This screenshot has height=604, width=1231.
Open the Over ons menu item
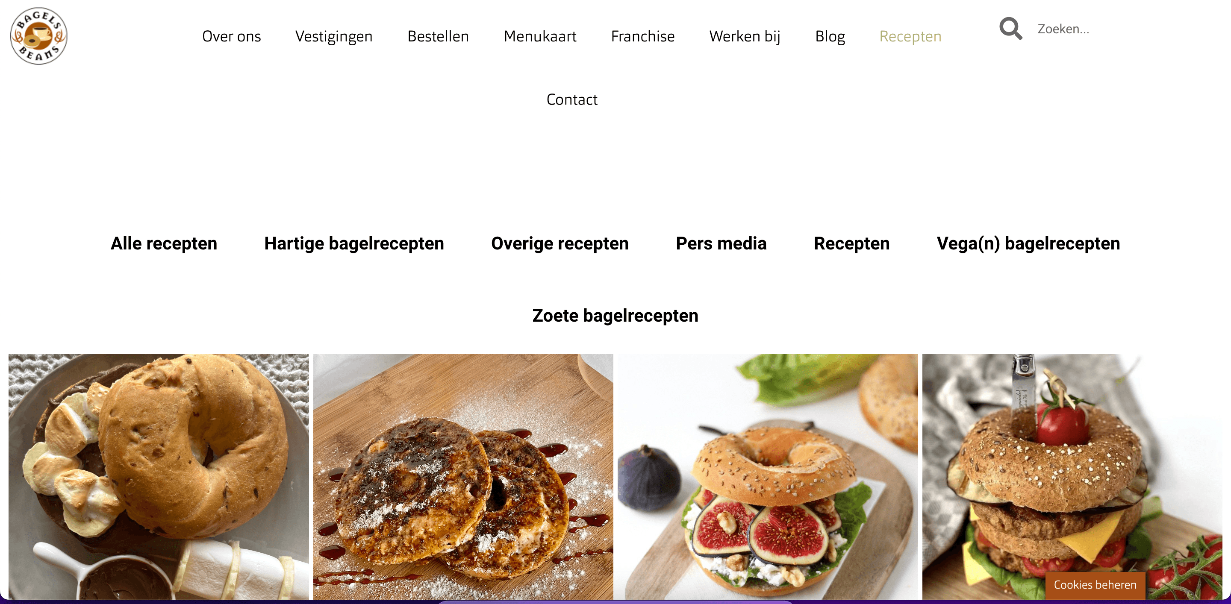(x=231, y=36)
